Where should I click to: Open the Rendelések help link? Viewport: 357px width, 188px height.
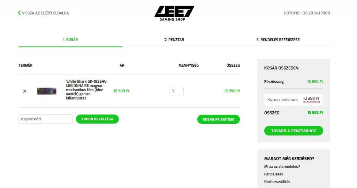pos(274,174)
